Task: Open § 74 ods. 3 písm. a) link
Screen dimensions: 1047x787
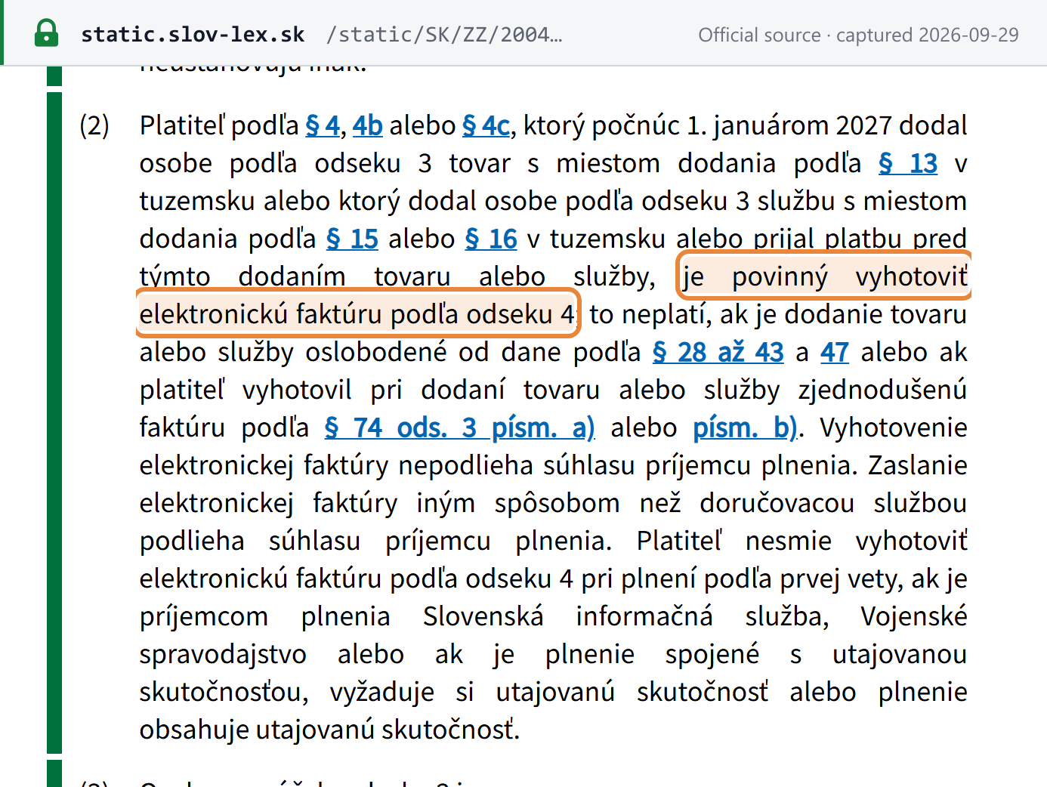Action: [460, 427]
